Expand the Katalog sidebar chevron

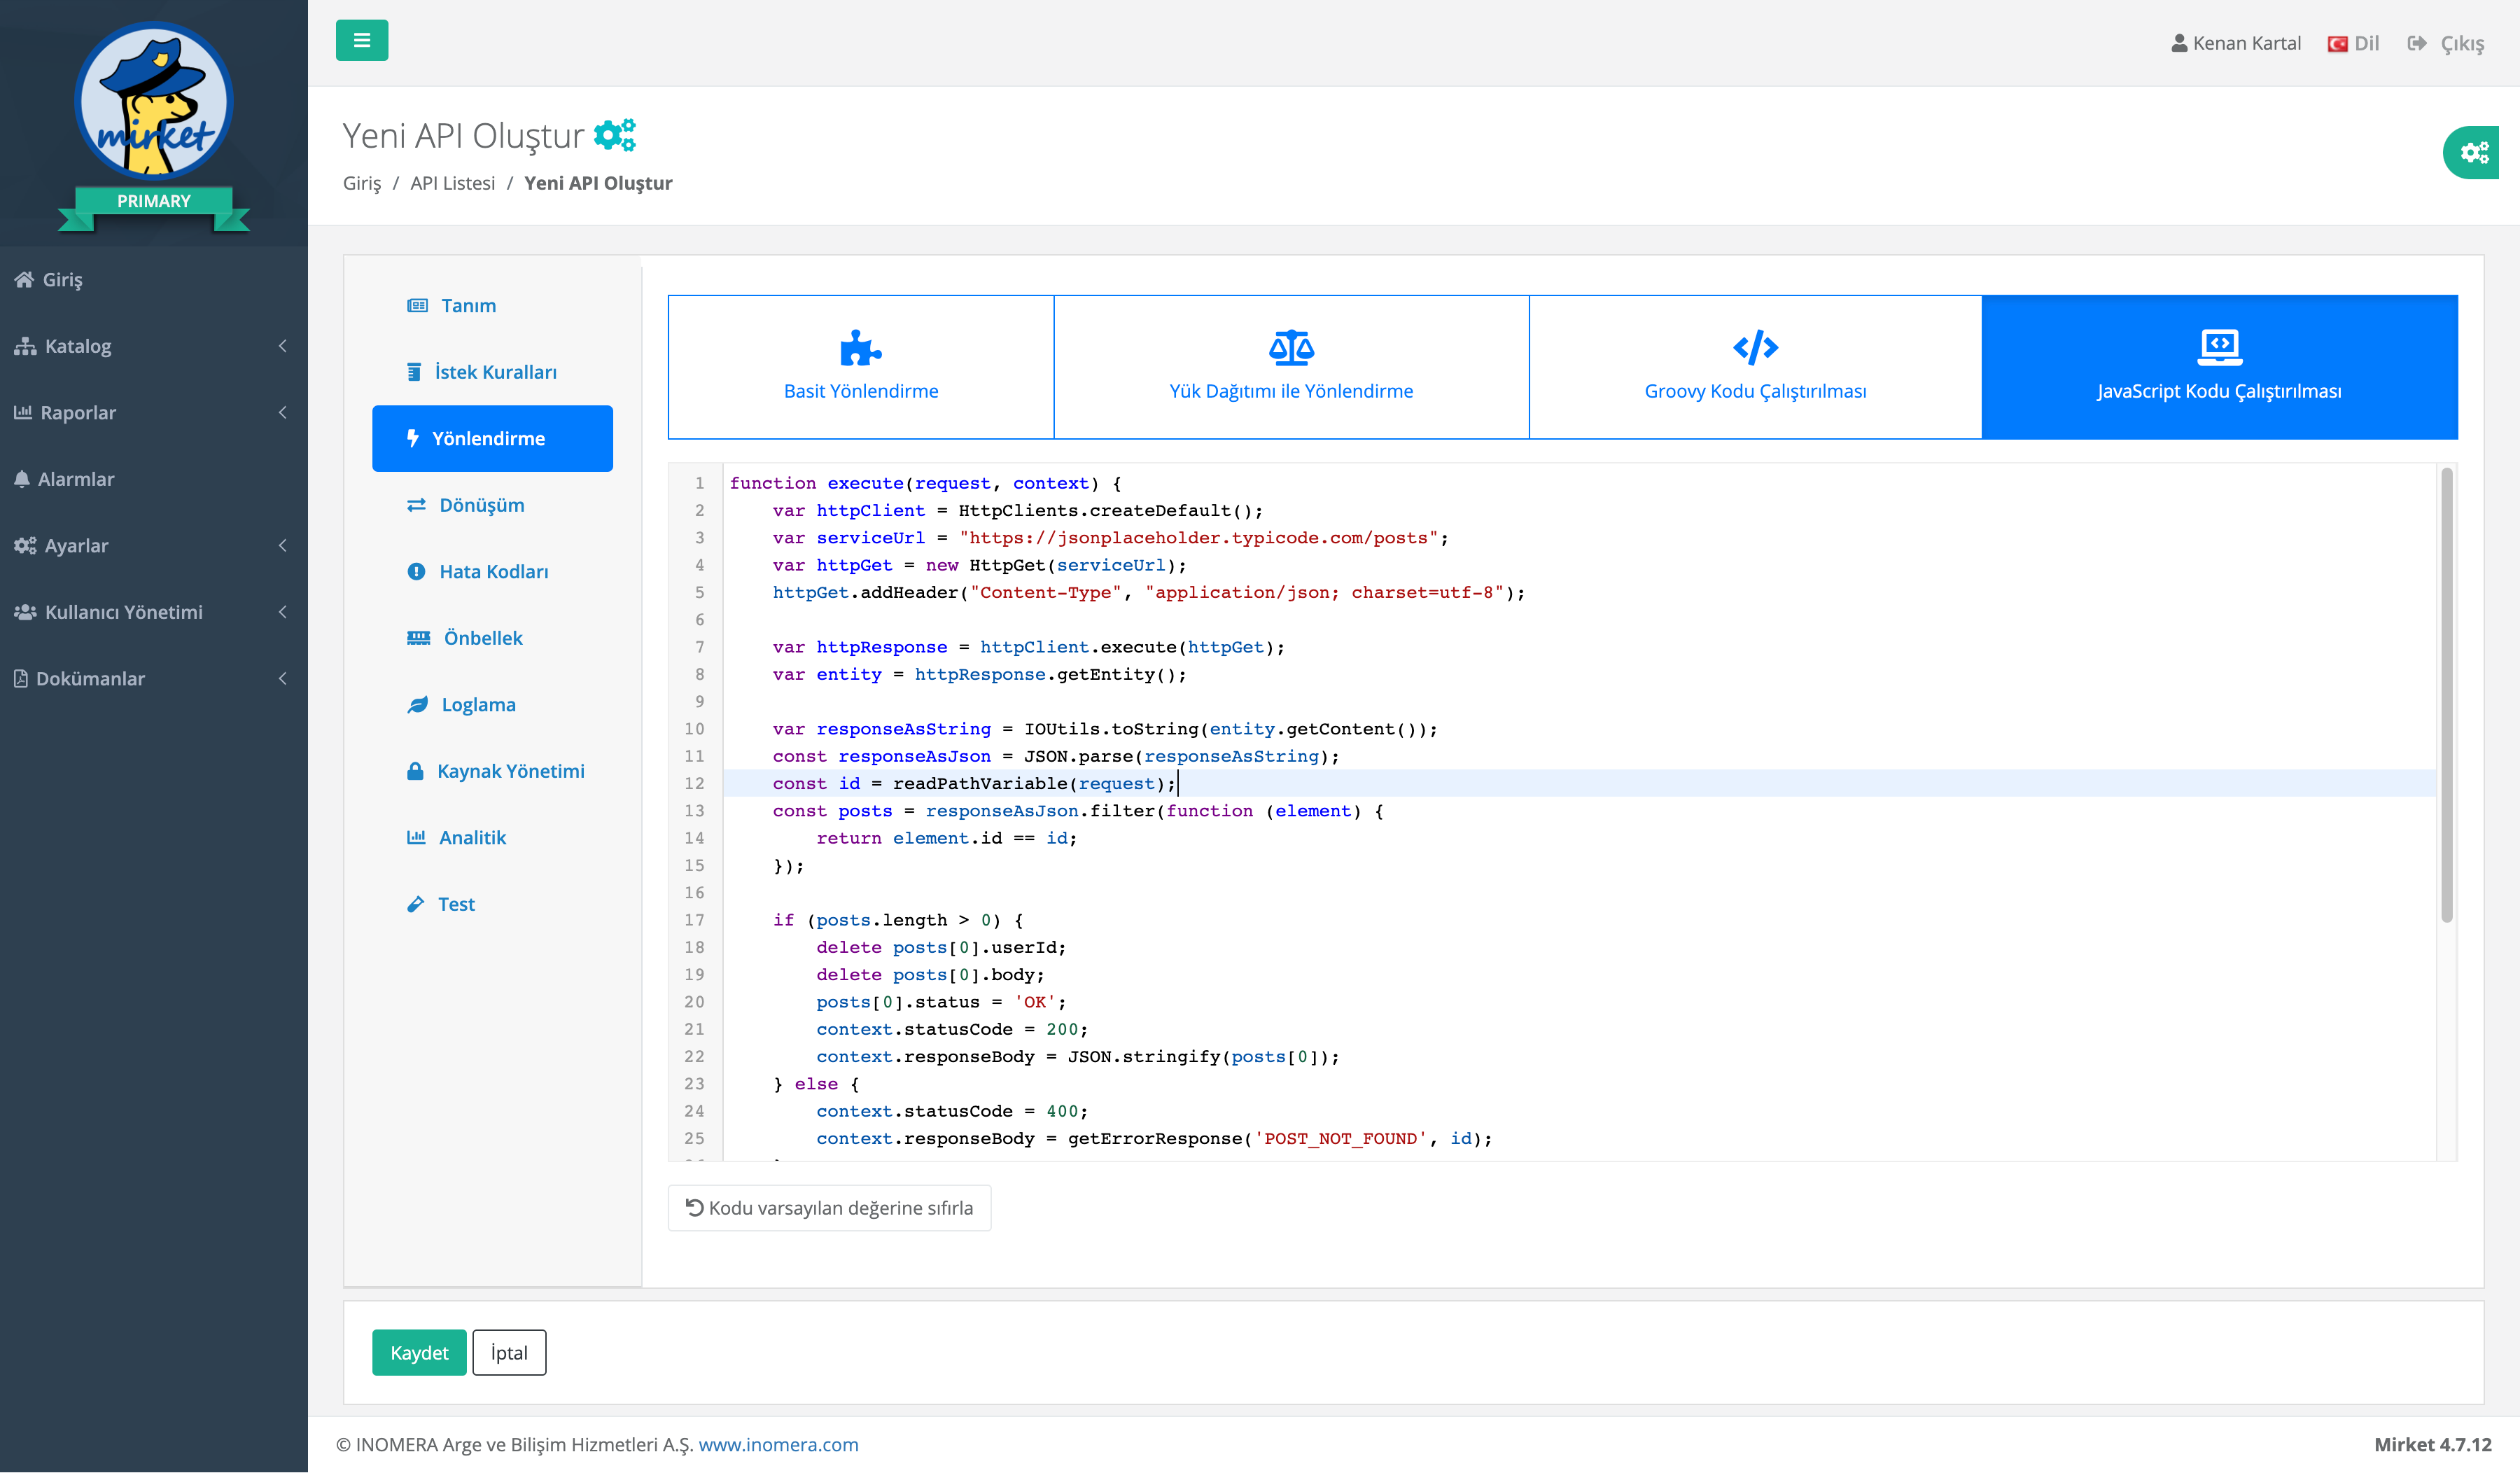tap(283, 346)
